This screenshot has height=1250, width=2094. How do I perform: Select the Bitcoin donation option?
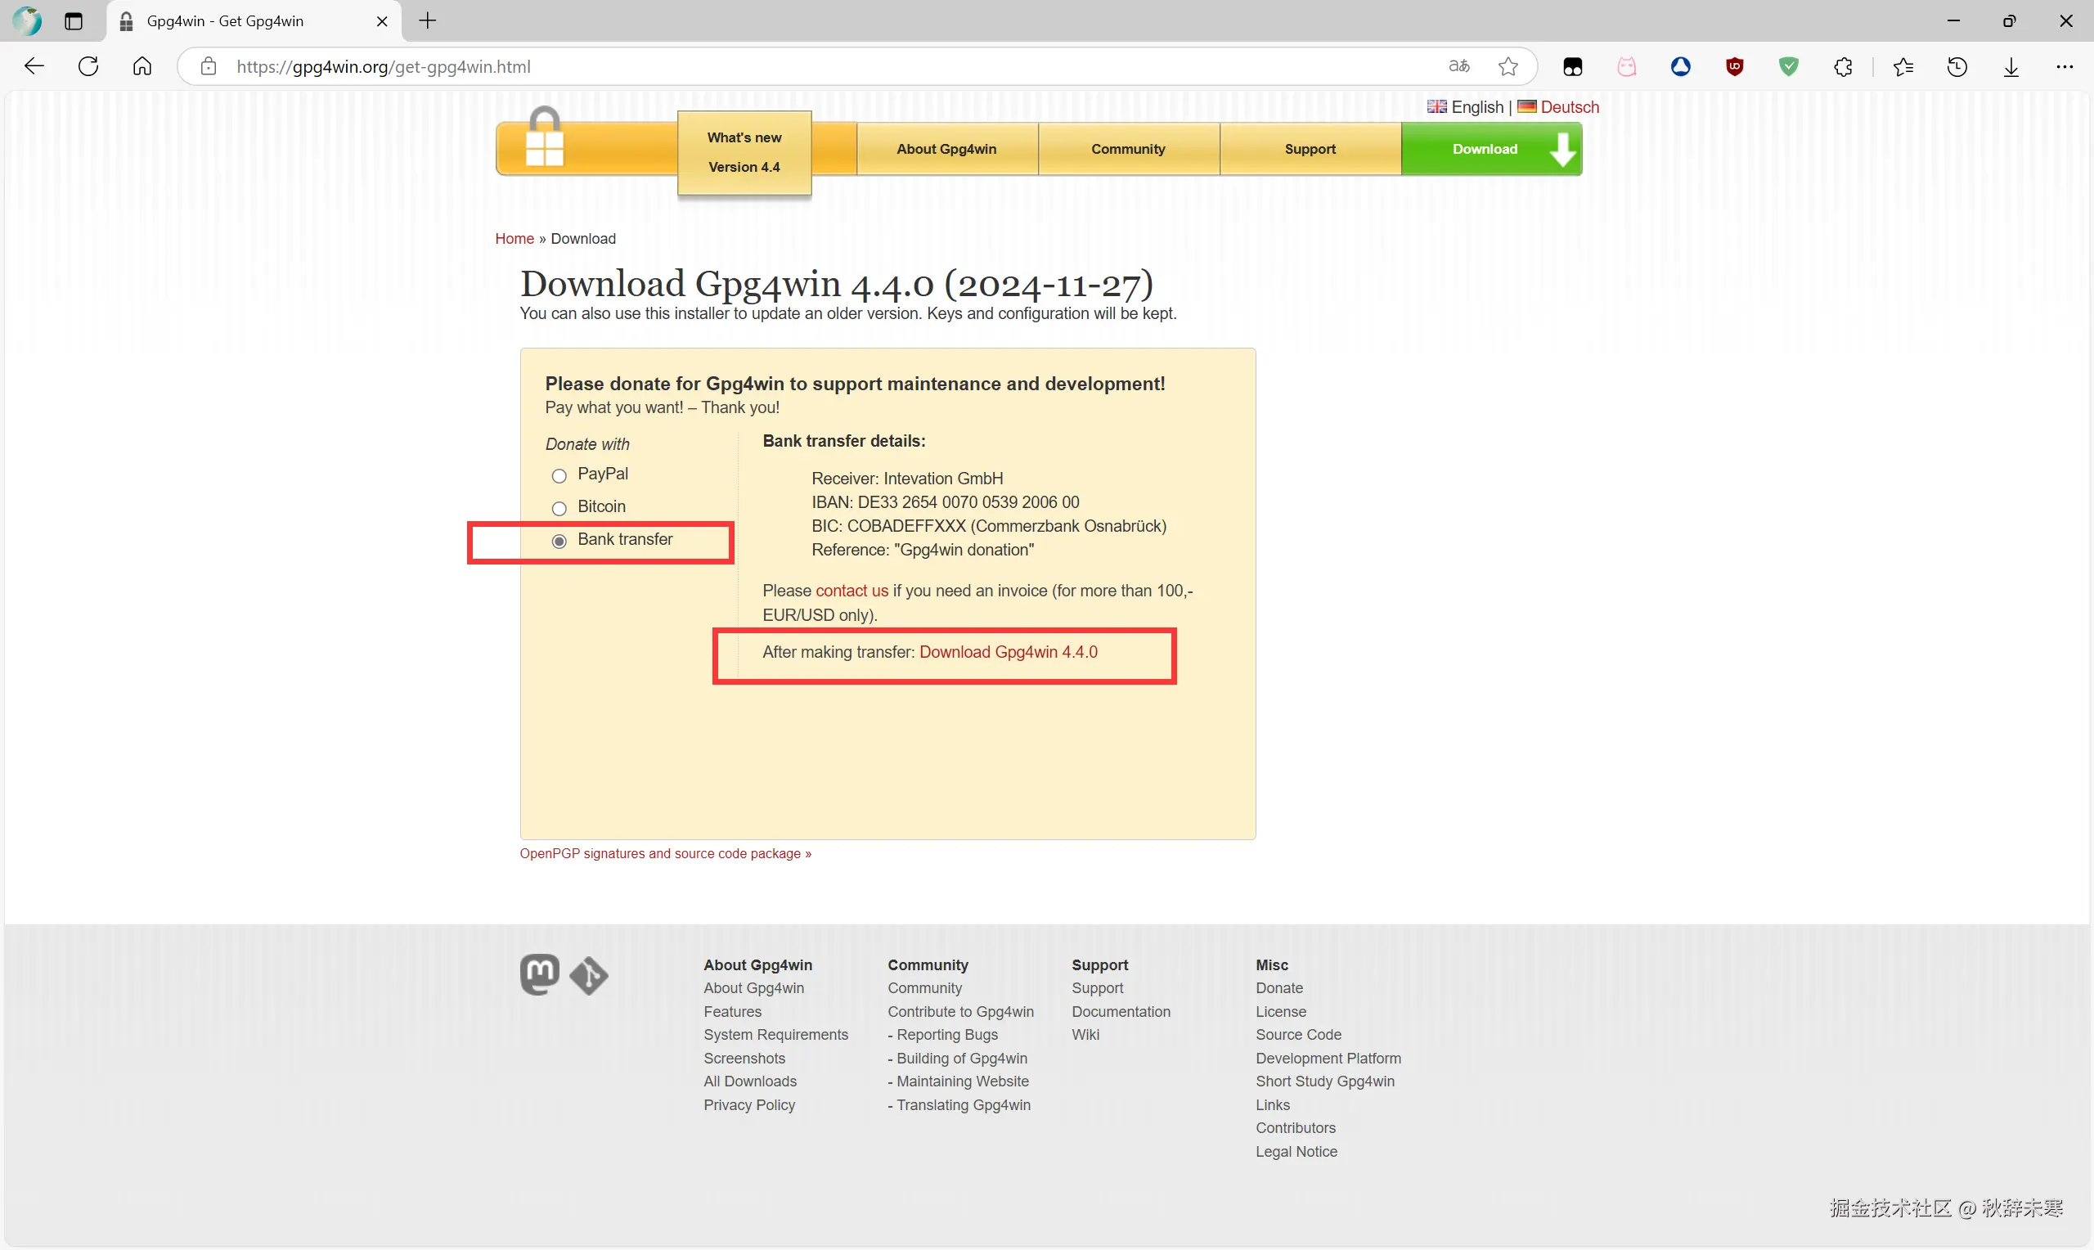pyautogui.click(x=559, y=508)
